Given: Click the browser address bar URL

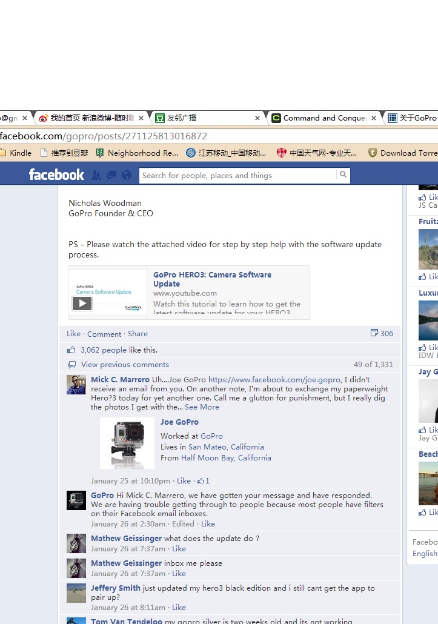Looking at the screenshot, I should point(104,136).
